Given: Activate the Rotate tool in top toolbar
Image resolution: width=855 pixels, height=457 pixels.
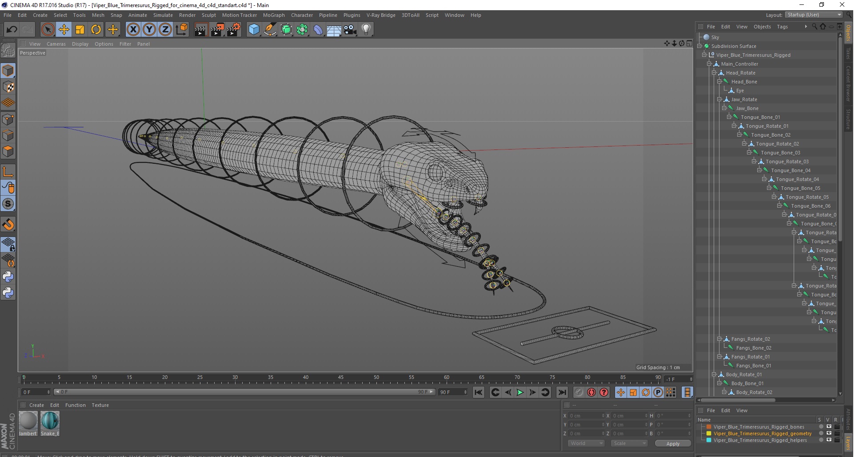Looking at the screenshot, I should click(x=96, y=30).
